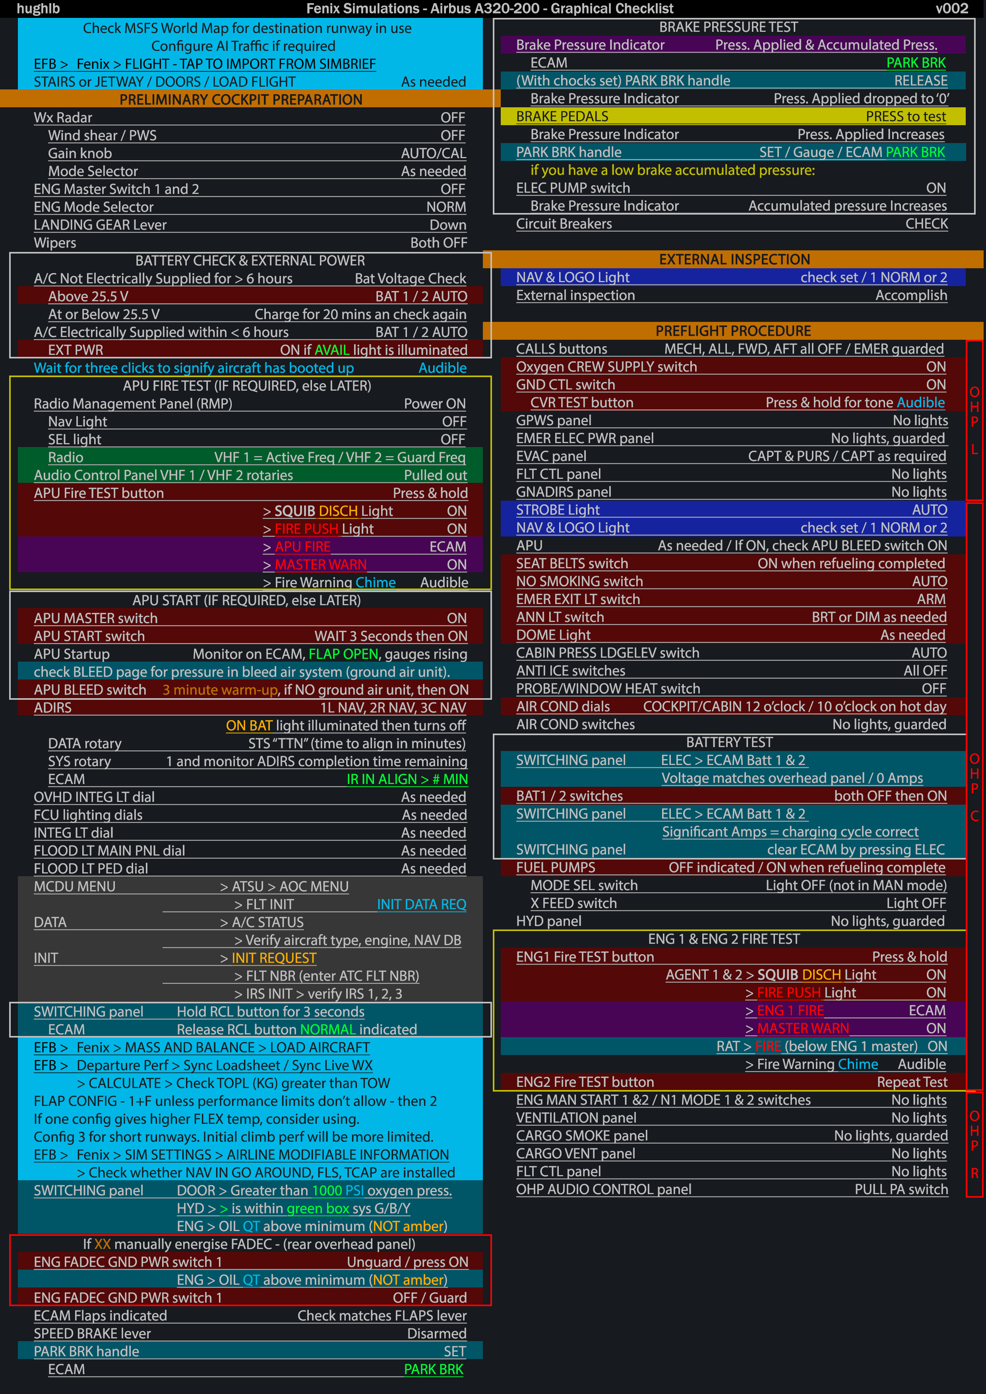The height and width of the screenshot is (1394, 986).
Task: Click the BAT1 / 2 switches row
Action: pos(733,796)
